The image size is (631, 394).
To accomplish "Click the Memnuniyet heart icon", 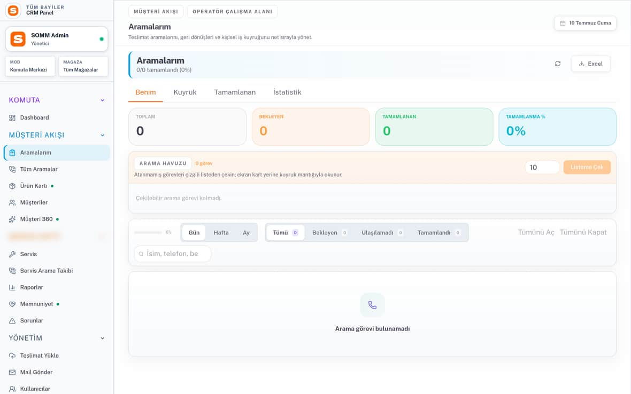I will 12,304.
